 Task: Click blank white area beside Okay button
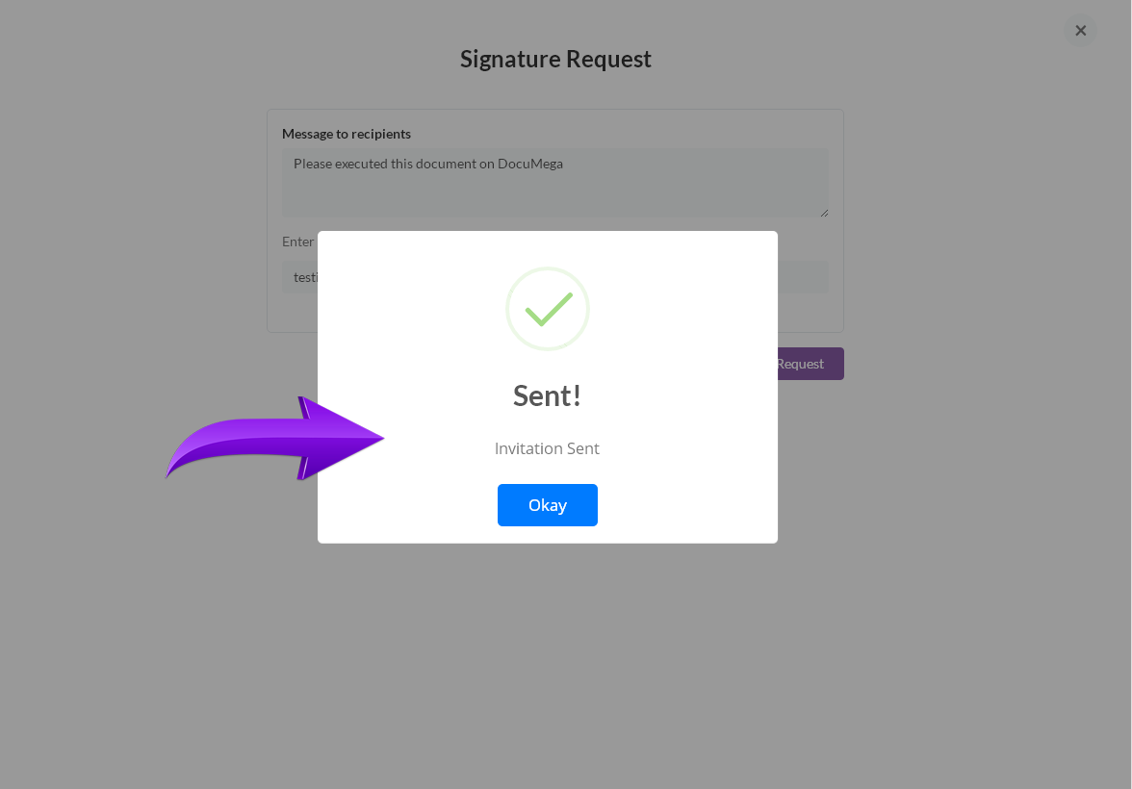685,504
